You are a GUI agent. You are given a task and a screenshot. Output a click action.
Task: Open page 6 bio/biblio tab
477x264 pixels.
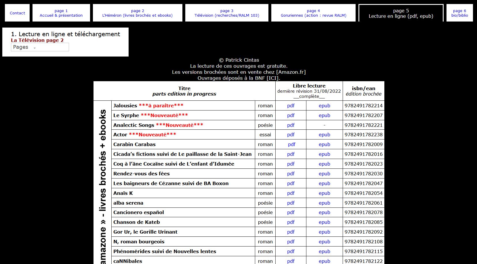pyautogui.click(x=459, y=13)
